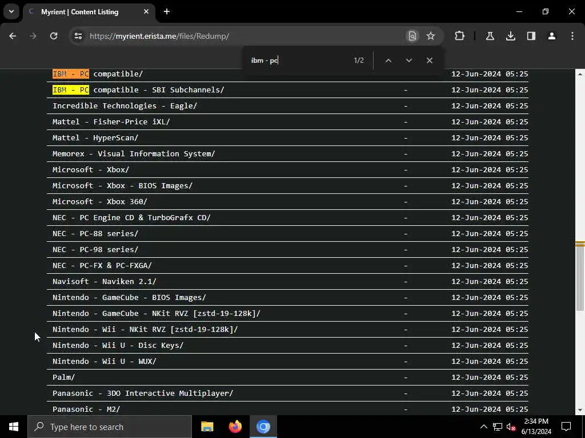Viewport: 585px width, 438px height.
Task: Open Nintendo - GameCube - BIOS Images/
Action: tap(129, 298)
